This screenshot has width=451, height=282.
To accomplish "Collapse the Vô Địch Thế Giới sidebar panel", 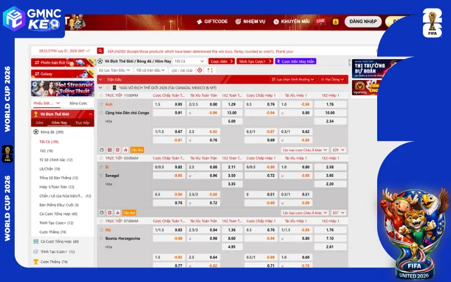I will (90, 114).
